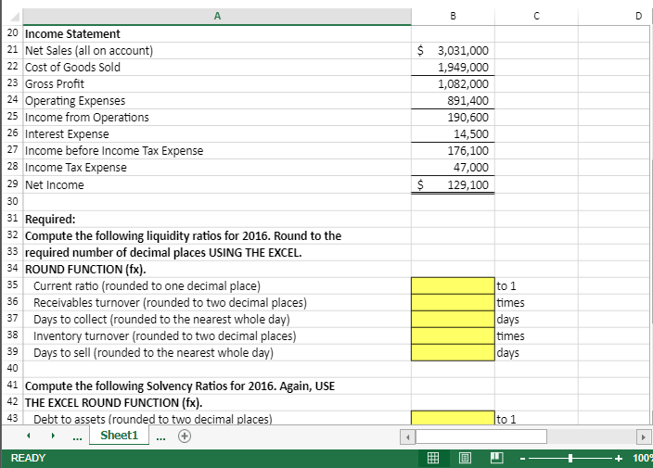Viewport: 653px width, 468px height.
Task: Click the zoom in plus button
Action: [x=619, y=459]
